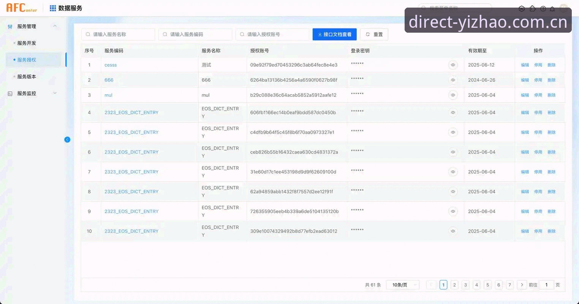Image resolution: width=579 pixels, height=304 pixels.
Task: Show password for account 606fb1166ec14b0eaf9bdd587dc0450b
Action: [453, 112]
